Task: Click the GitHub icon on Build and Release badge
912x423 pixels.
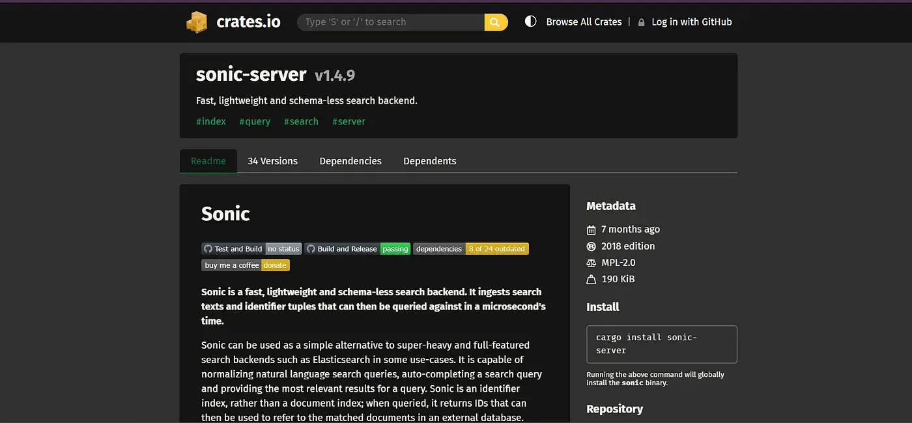Action: click(x=311, y=249)
